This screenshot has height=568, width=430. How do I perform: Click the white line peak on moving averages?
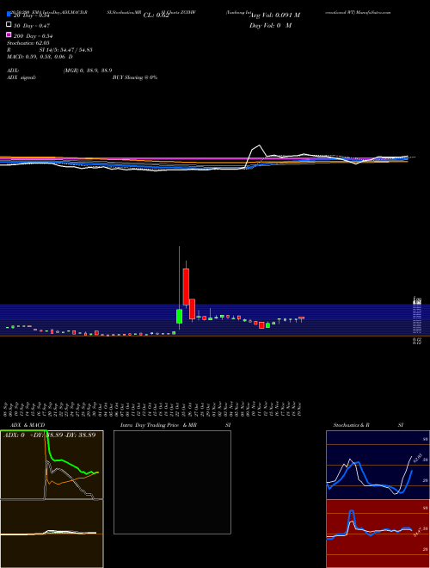(x=259, y=145)
